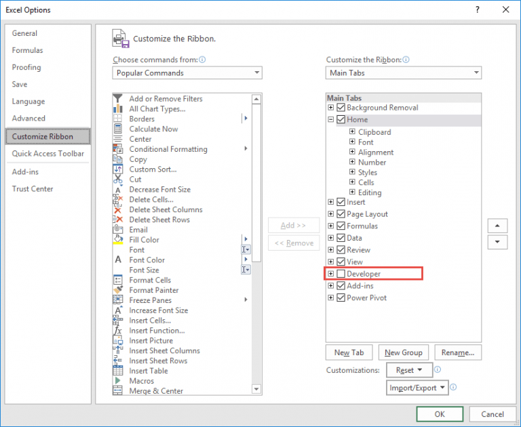
Task: Uncheck the Insert tab checkbox
Action: 341,202
